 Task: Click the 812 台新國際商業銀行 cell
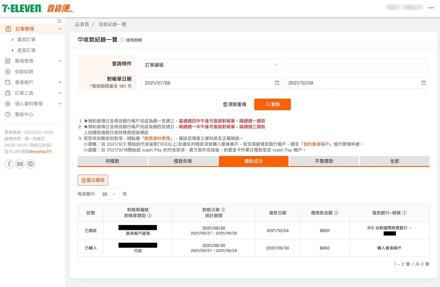pos(389,231)
